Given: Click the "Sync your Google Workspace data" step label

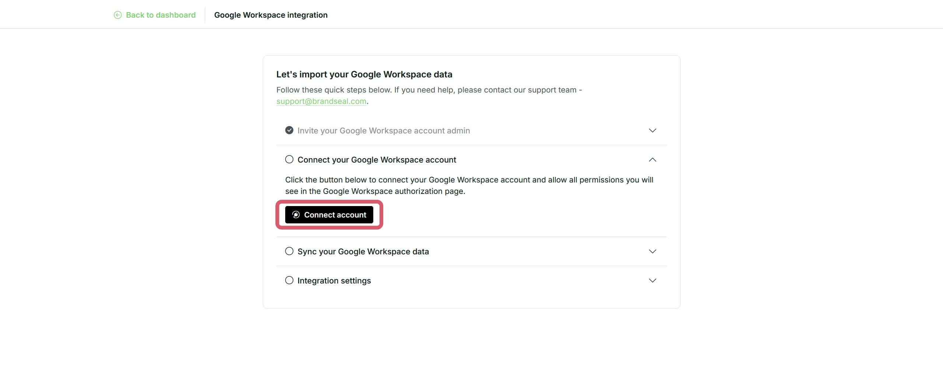Looking at the screenshot, I should (x=363, y=251).
